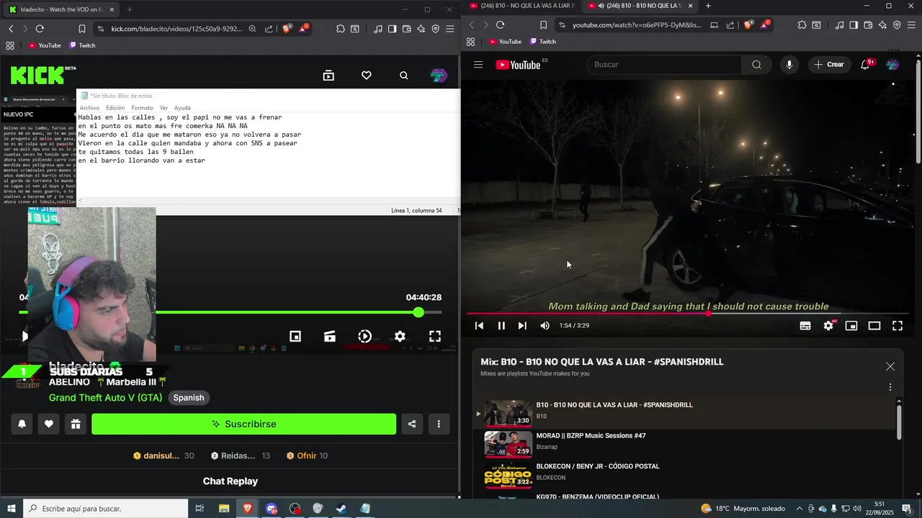Show hidden system tray icons
This screenshot has height=518, width=922.
click(x=799, y=509)
